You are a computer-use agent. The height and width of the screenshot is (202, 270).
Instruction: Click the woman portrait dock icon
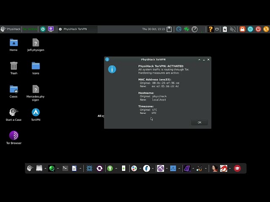coord(215,168)
